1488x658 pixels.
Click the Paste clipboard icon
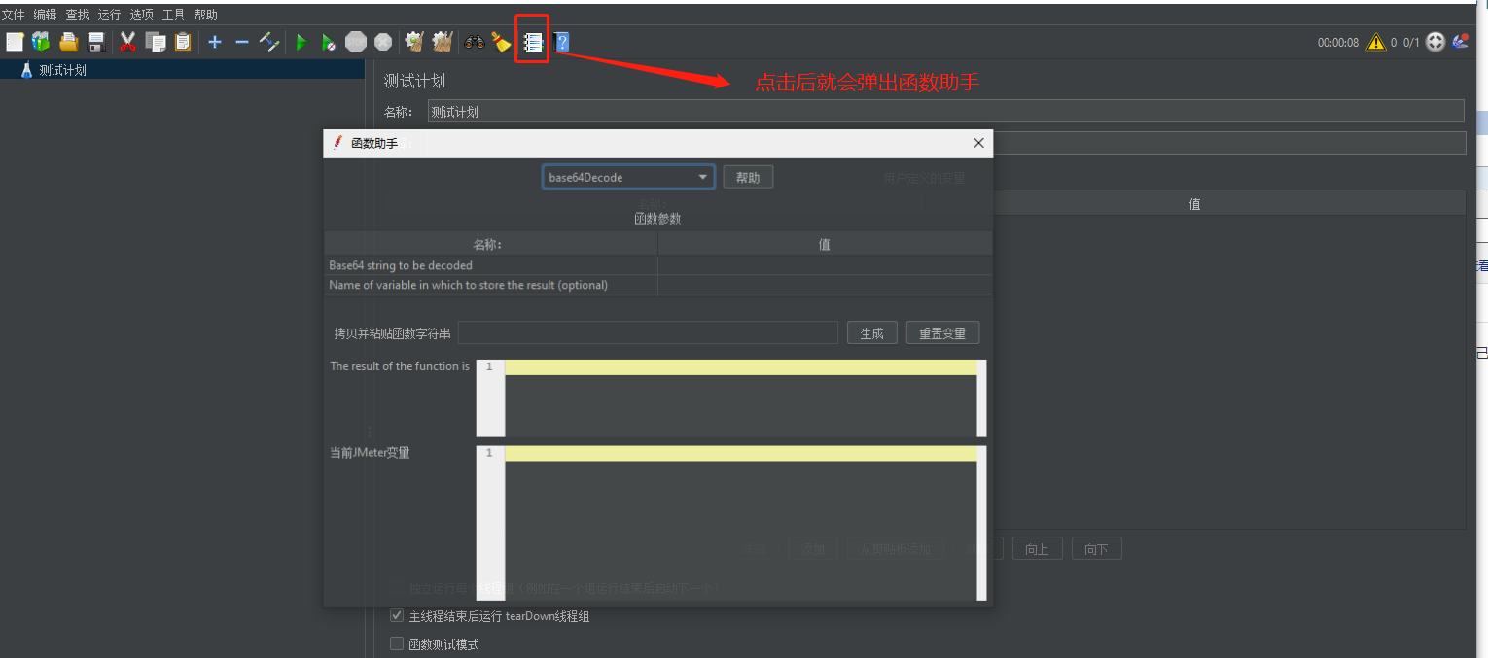point(183,42)
